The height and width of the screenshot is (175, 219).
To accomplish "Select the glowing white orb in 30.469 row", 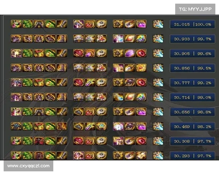I will pos(118,126).
